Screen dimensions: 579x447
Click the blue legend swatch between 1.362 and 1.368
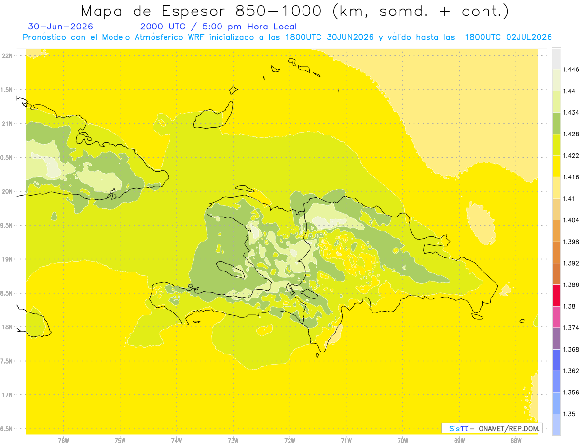pos(556,360)
